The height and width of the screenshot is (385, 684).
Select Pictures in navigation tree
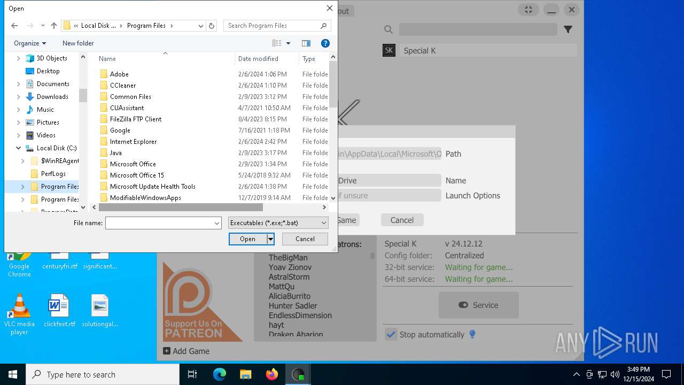click(x=48, y=122)
